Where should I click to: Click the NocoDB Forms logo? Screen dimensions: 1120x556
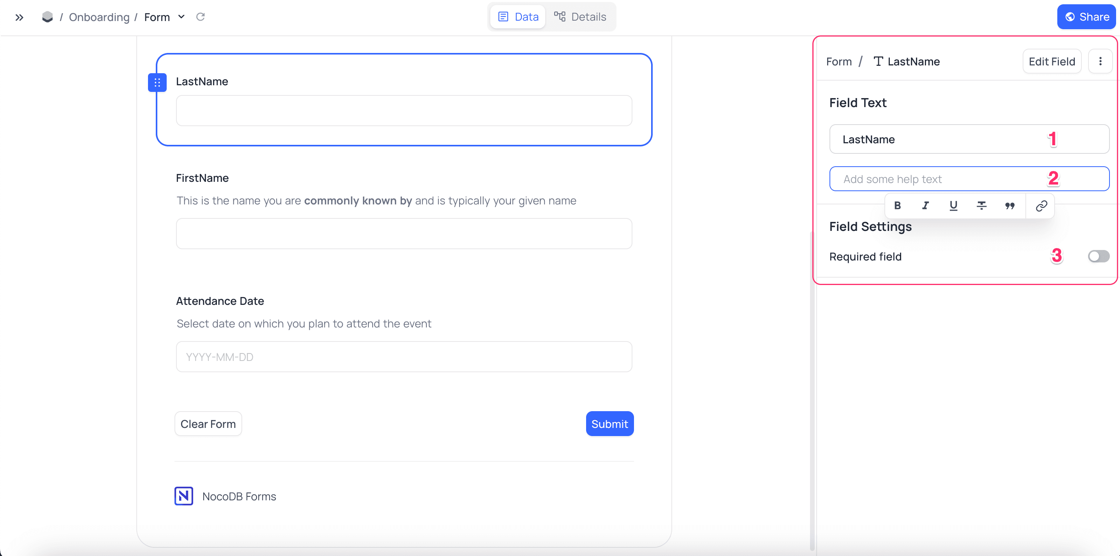183,496
